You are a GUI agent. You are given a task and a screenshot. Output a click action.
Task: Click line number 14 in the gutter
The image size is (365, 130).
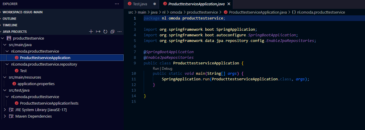[134, 96]
